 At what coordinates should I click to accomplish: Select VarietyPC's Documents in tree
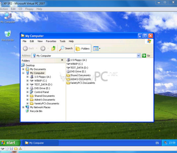point(47,104)
